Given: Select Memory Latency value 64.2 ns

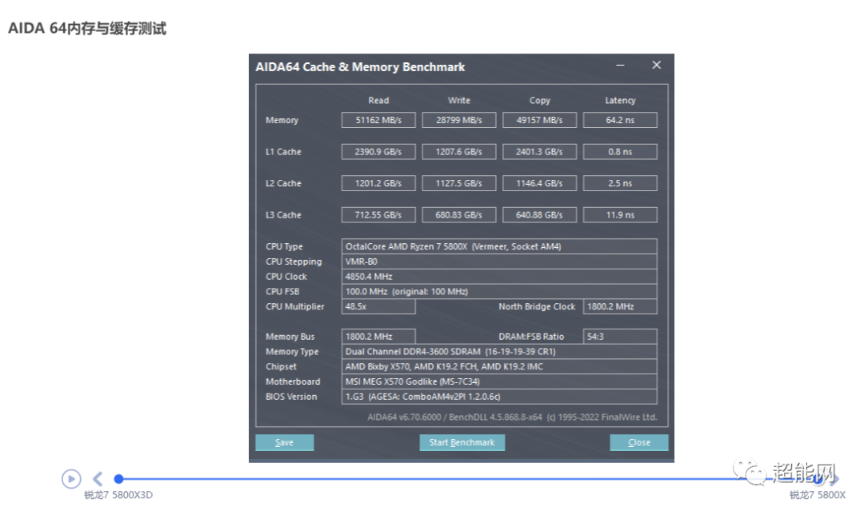Looking at the screenshot, I should pos(620,120).
